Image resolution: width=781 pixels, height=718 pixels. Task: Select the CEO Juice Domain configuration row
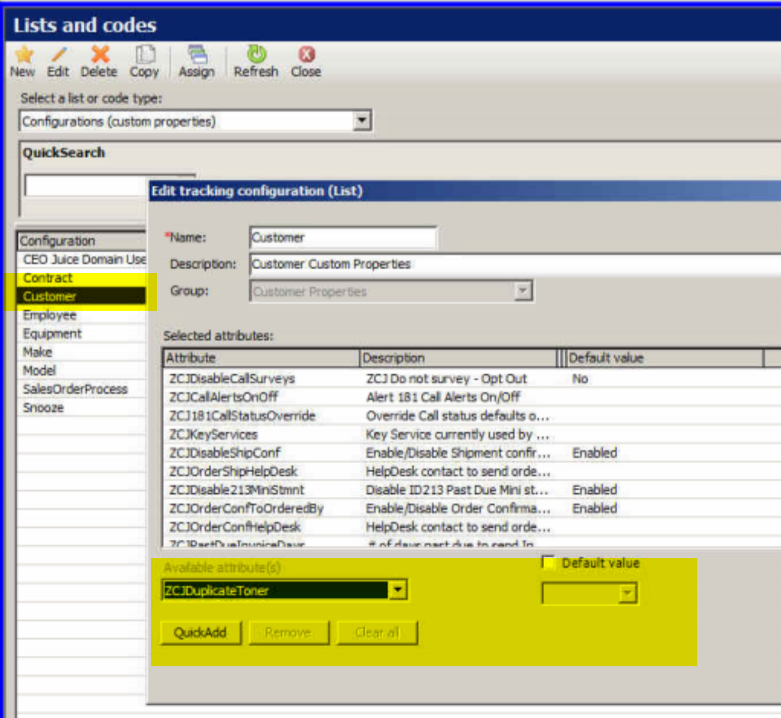point(81,259)
